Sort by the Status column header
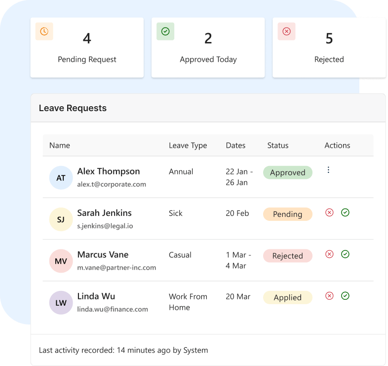388x366 pixels. point(277,145)
